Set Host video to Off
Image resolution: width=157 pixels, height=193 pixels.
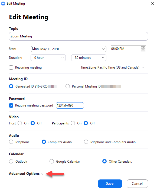point(33,123)
